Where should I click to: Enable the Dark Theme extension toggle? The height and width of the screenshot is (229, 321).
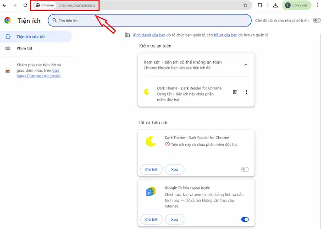point(245,170)
